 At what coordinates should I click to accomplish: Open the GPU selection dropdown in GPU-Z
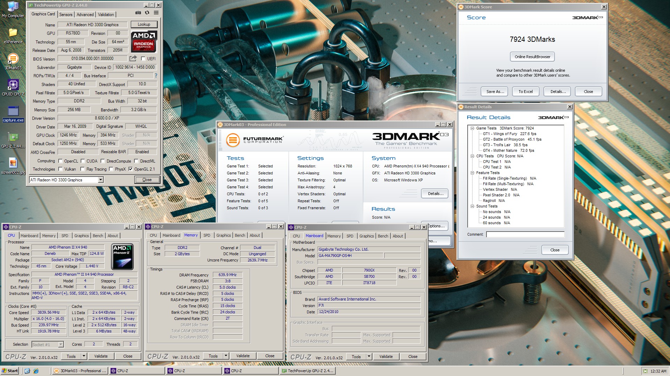click(x=100, y=180)
